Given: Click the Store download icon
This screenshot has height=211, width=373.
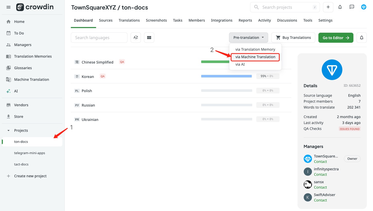Looking at the screenshot, I should coord(9,117).
